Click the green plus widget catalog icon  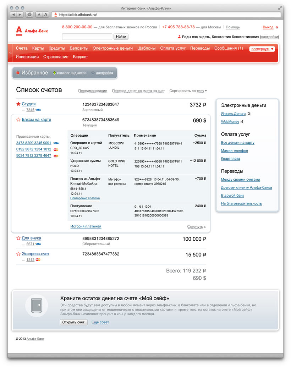(54, 73)
